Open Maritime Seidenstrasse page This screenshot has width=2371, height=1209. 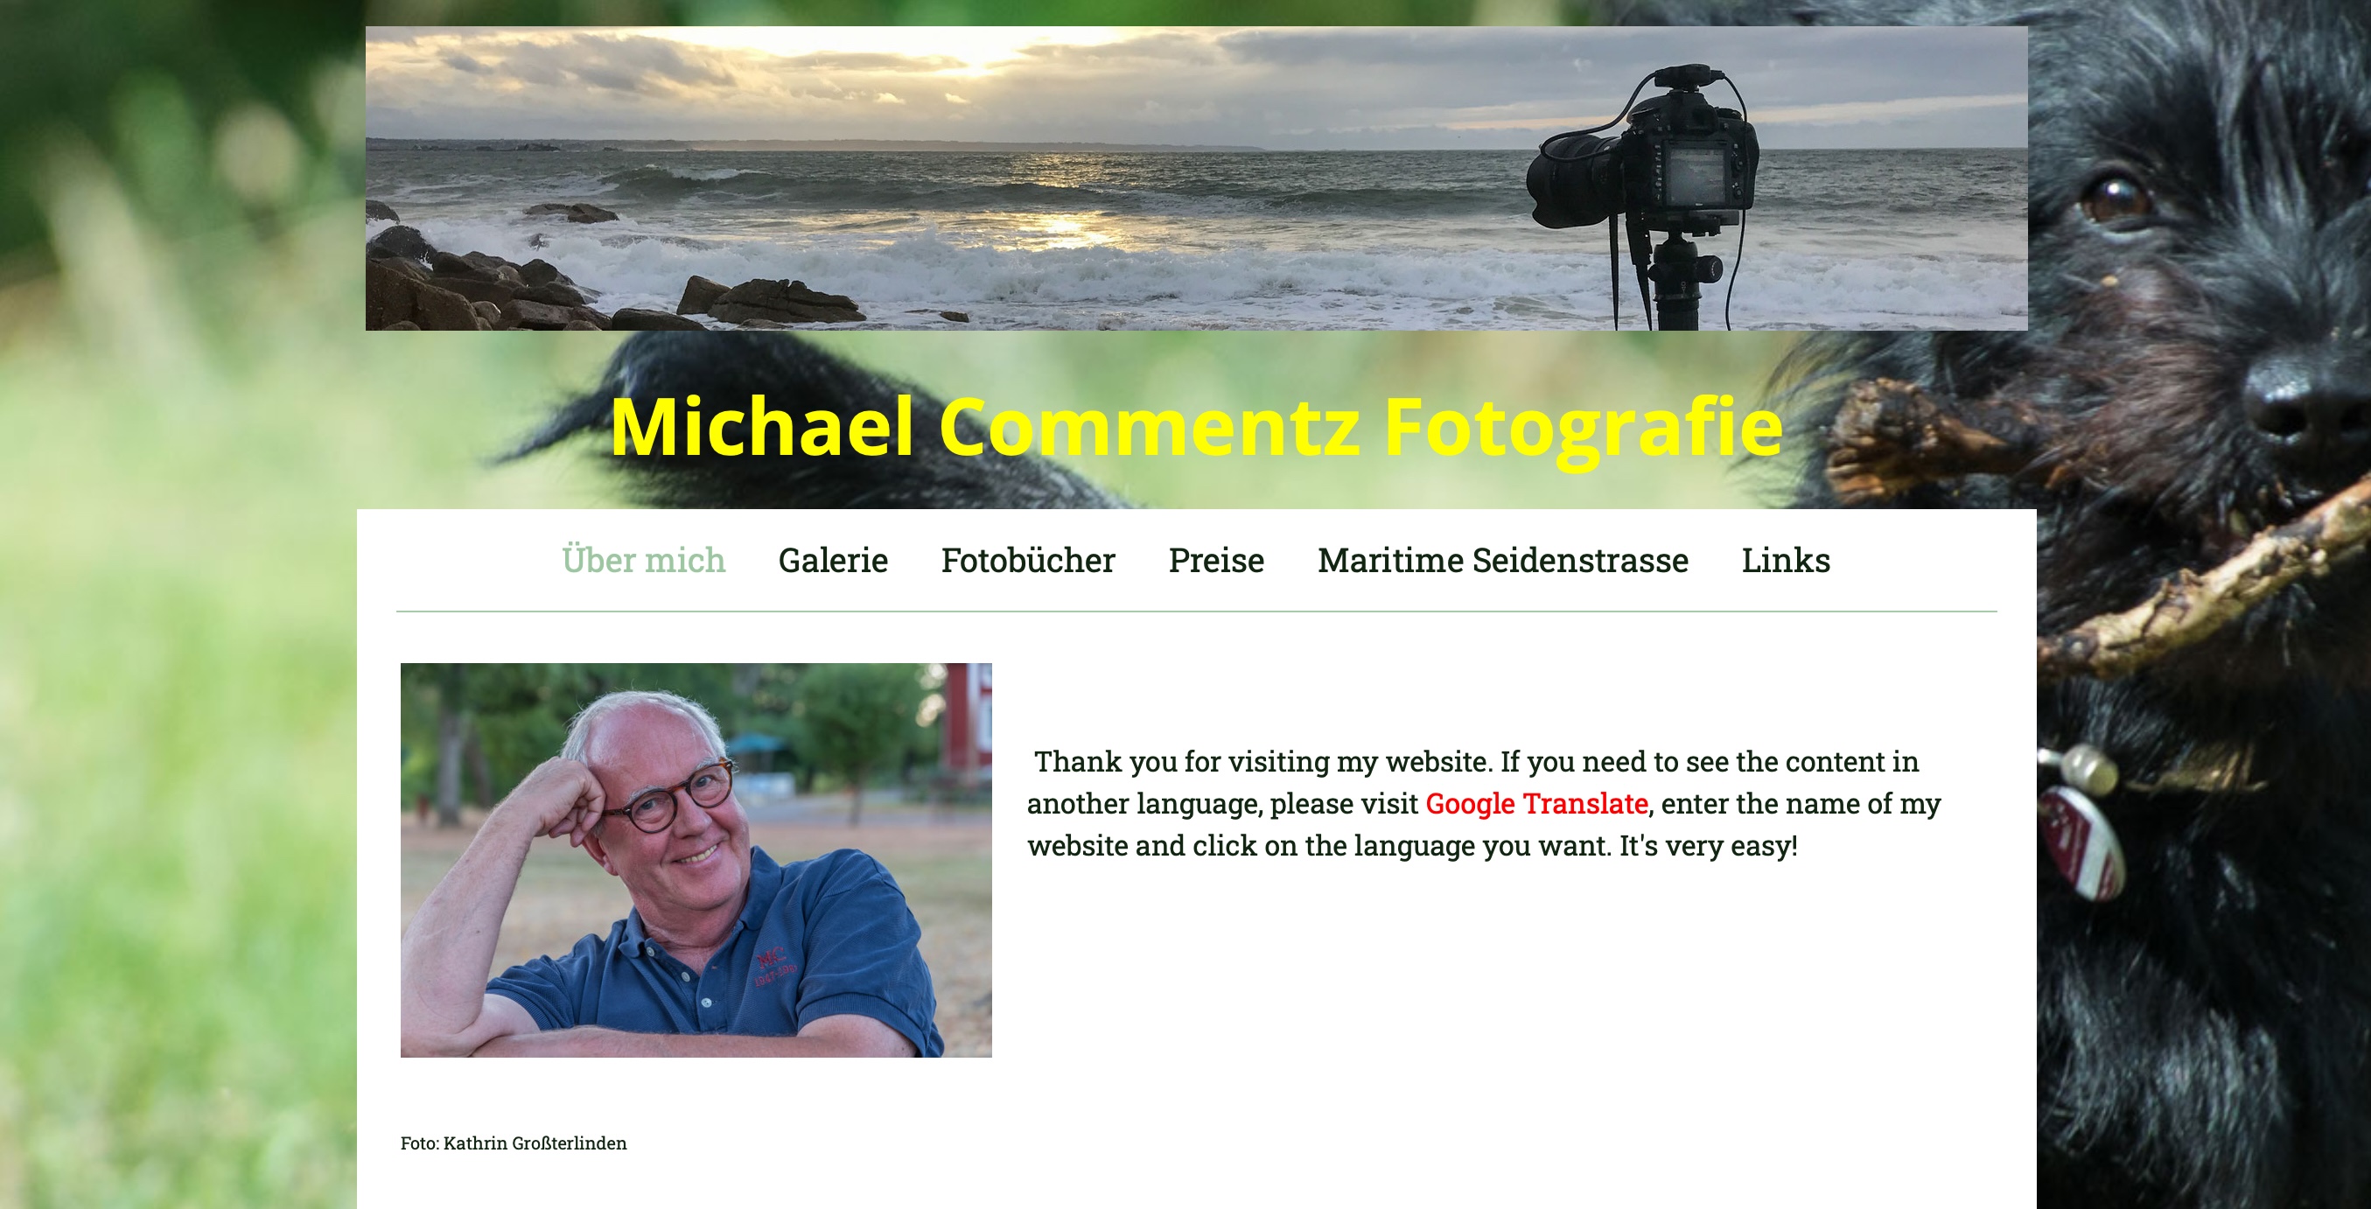click(x=1503, y=561)
